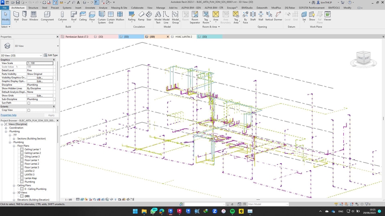The image size is (385, 216).
Task: Open the HVAC LANTAI 2 view tab
Action: (183, 37)
